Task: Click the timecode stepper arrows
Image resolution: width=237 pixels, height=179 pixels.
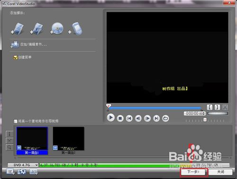Action: pyautogui.click(x=204, y=113)
